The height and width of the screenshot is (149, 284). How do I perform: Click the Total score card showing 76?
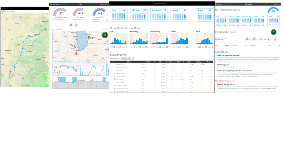204,15
